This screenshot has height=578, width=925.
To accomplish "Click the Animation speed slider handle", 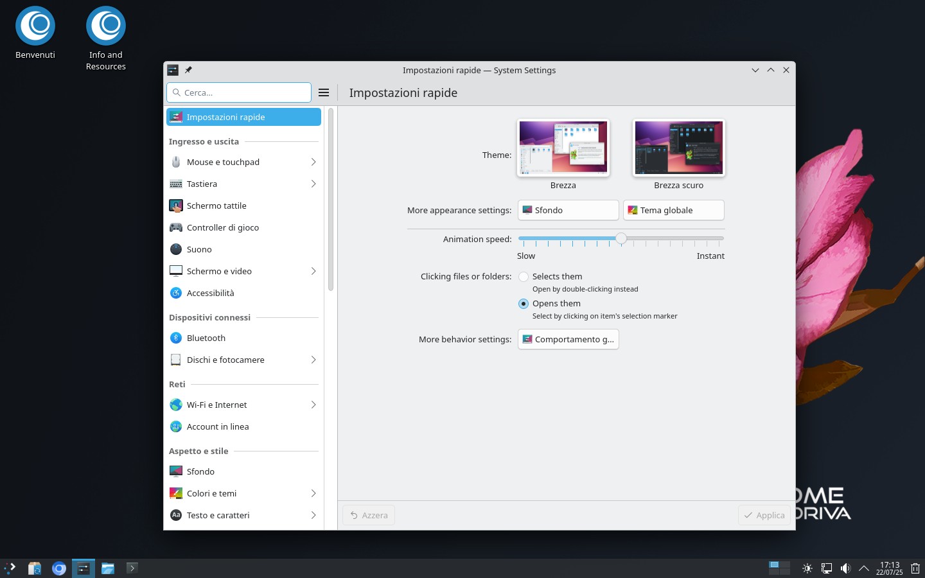I will point(621,238).
